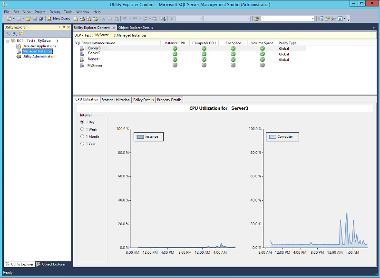Collapse the UCP - Test tree node

click(8, 41)
